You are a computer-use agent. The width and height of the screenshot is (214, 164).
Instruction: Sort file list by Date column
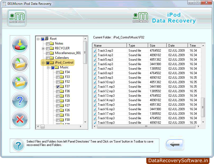[177, 46]
